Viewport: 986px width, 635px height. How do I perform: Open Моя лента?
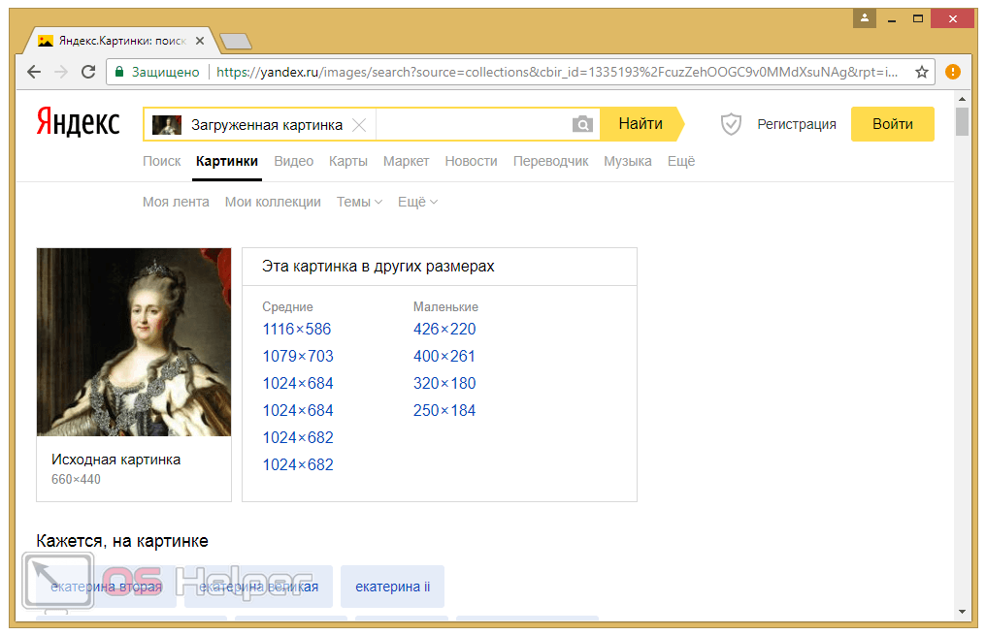176,203
